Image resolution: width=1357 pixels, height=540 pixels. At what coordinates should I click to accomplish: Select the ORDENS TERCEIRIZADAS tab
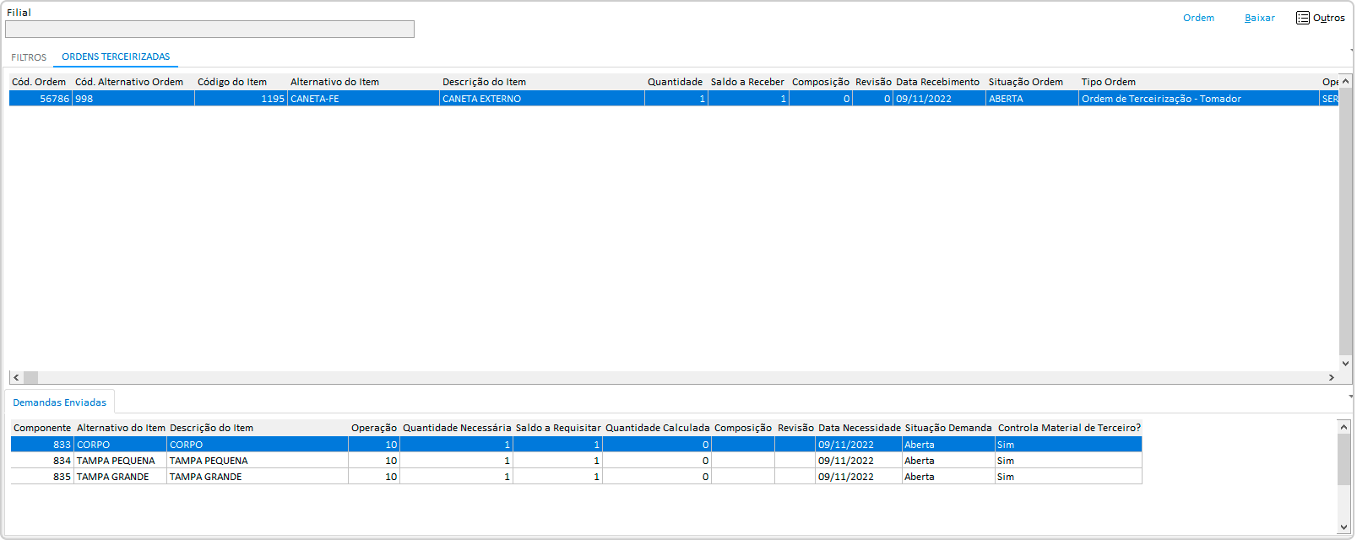(116, 57)
